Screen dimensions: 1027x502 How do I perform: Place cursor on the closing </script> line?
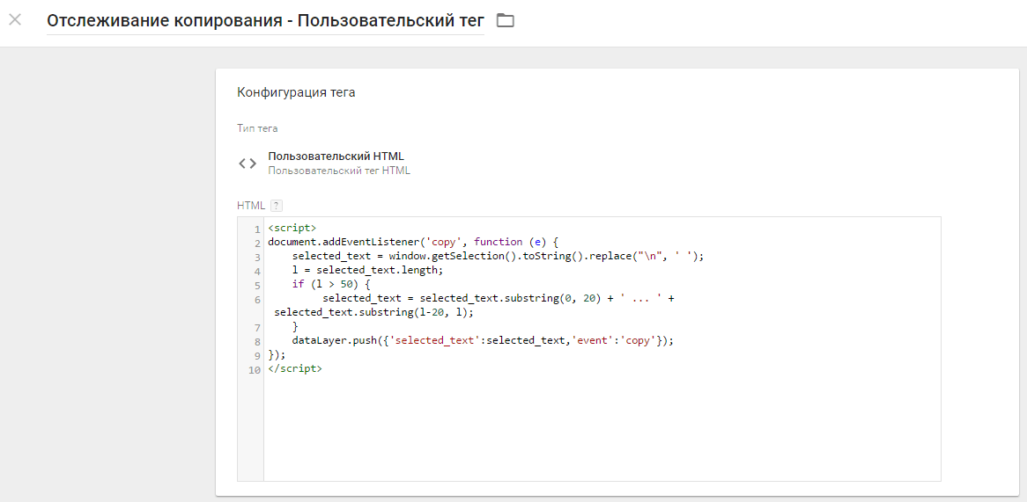[295, 368]
